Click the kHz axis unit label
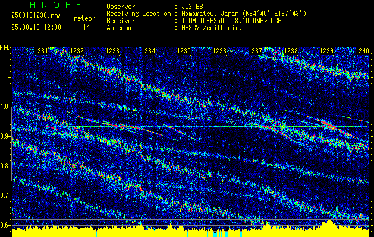This screenshot has height=237, width=374. pyautogui.click(x=5, y=48)
